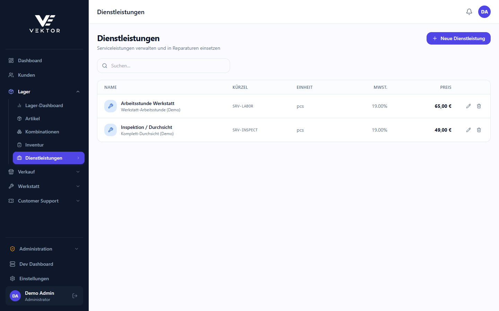Click wrench icon of Arbeitsstunde Werkstatt row

tap(111, 106)
